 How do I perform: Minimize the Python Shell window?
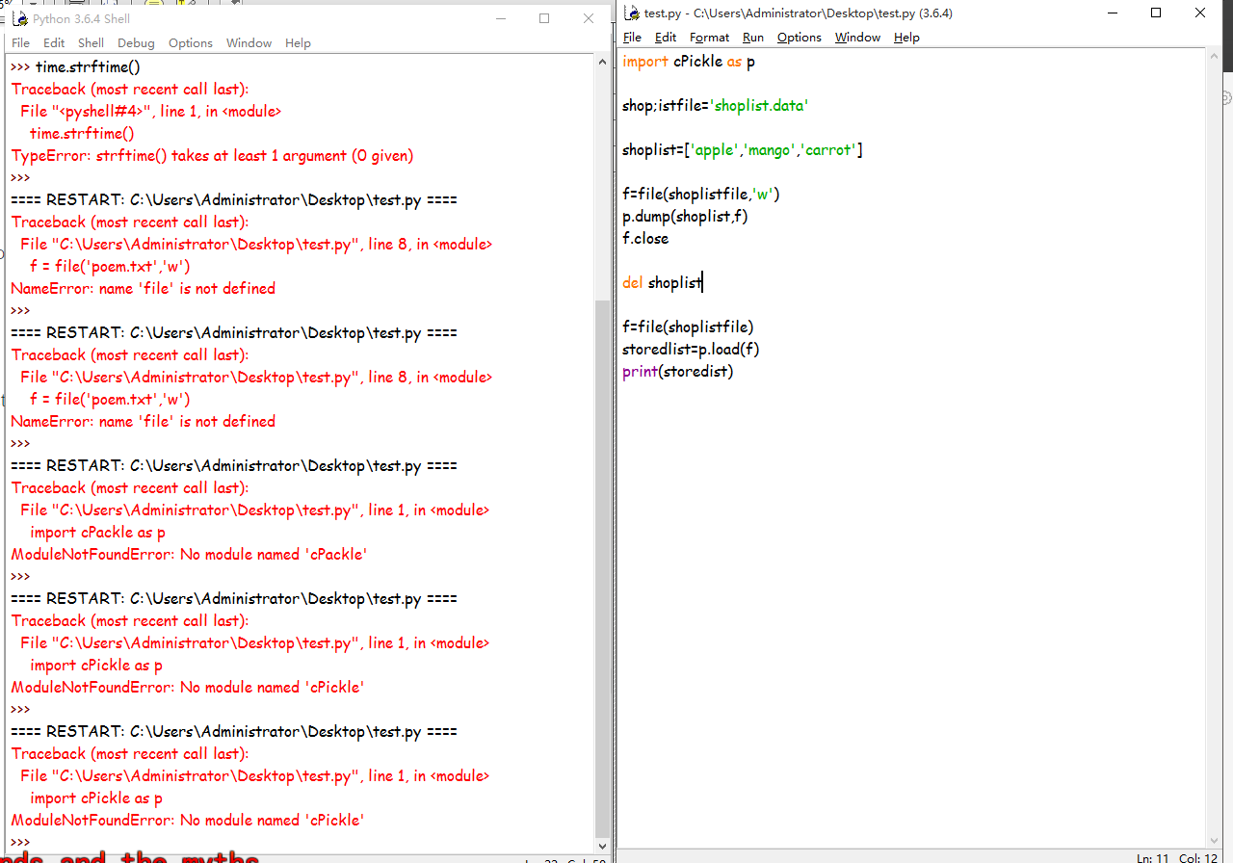tap(500, 18)
